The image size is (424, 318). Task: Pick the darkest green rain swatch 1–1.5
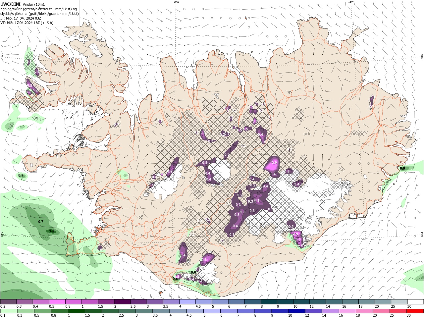pos(76,311)
